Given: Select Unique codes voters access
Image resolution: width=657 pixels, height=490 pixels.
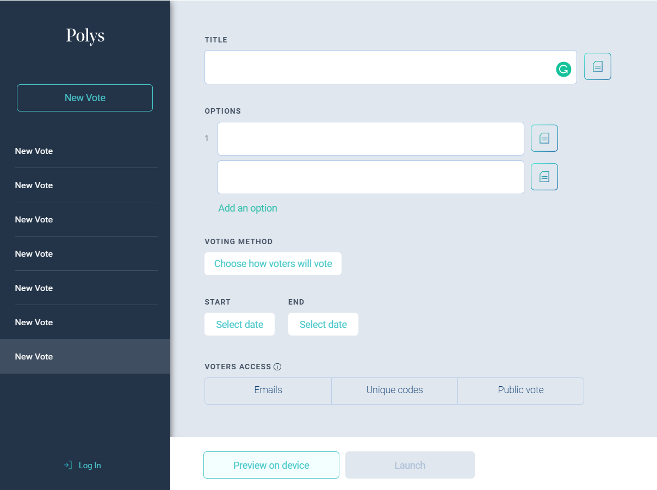Looking at the screenshot, I should tap(394, 390).
